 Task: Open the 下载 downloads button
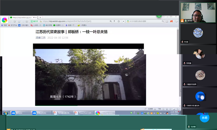coord(159,109)
